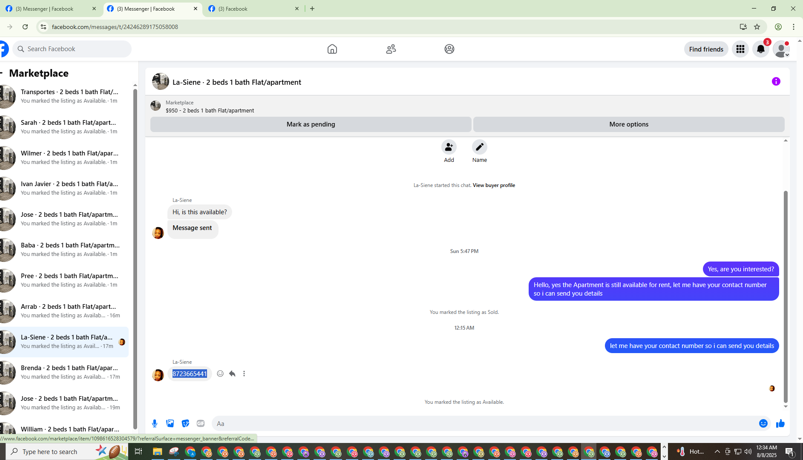Open more options for the 8723665441 message
This screenshot has width=803, height=460.
pos(244,374)
